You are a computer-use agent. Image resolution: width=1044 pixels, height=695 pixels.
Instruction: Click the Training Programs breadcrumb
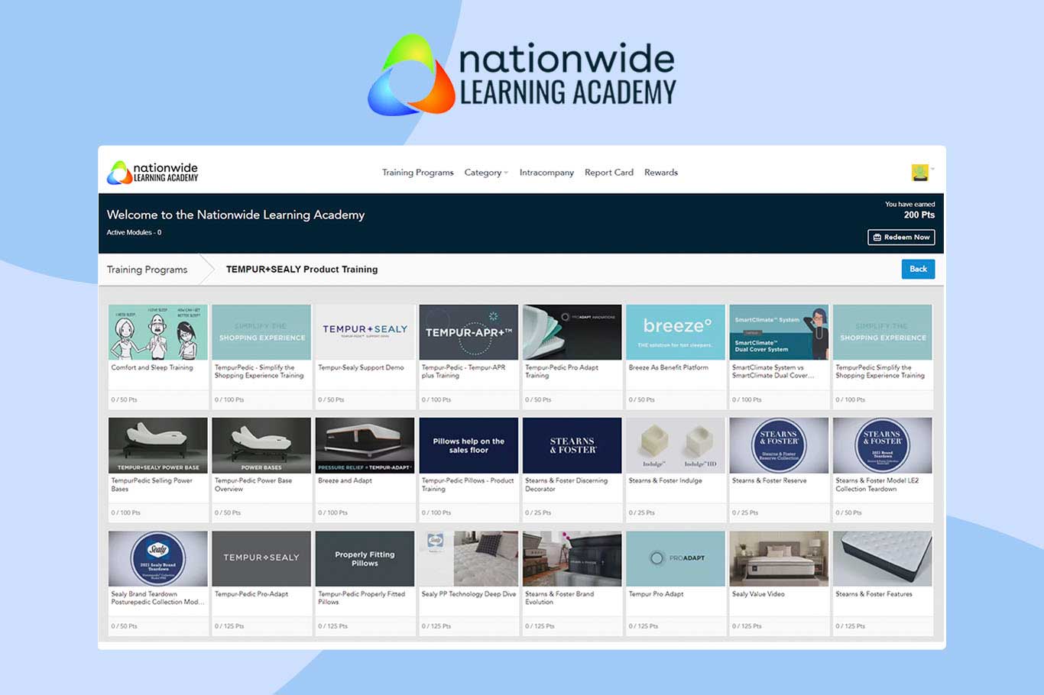pyautogui.click(x=147, y=270)
